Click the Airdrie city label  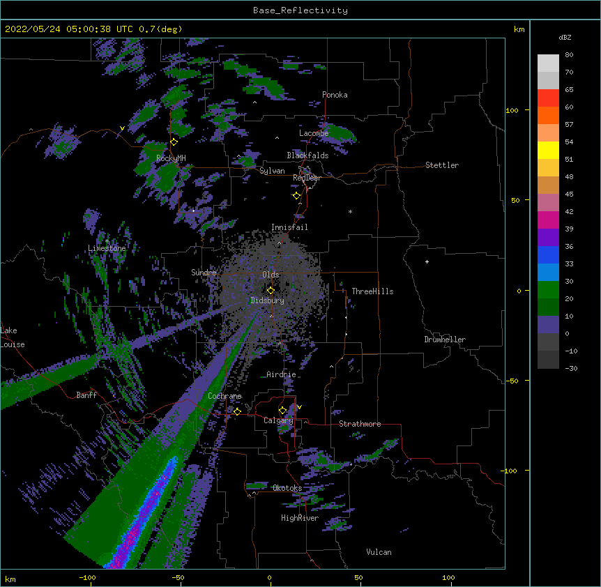point(281,374)
